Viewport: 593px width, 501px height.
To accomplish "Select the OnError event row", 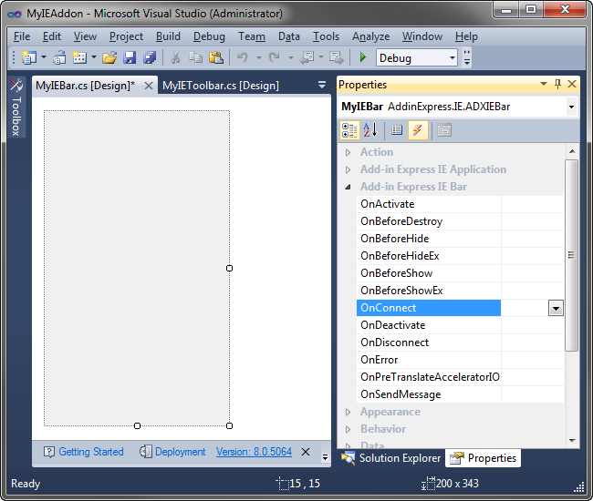I will [x=460, y=360].
